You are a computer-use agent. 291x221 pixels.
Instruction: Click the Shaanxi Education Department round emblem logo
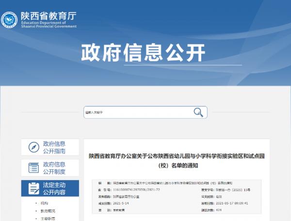pyautogui.click(x=9, y=20)
